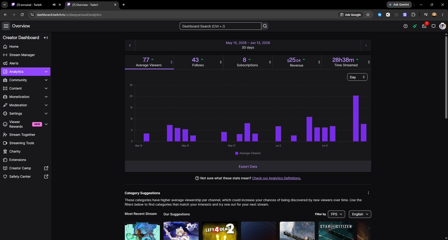
Task: Open the hamburger navigation menu
Action: (6, 26)
